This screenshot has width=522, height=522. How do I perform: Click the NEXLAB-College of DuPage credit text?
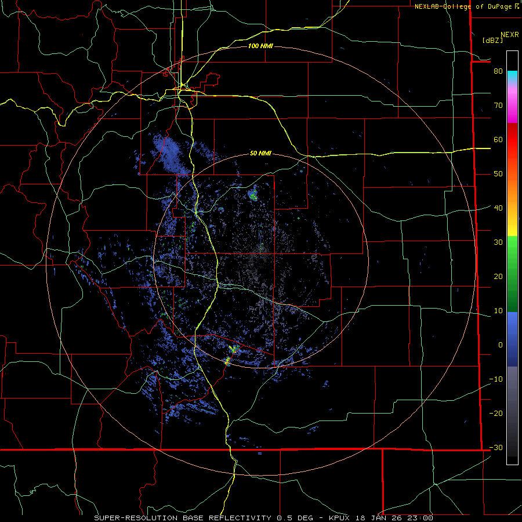point(463,6)
